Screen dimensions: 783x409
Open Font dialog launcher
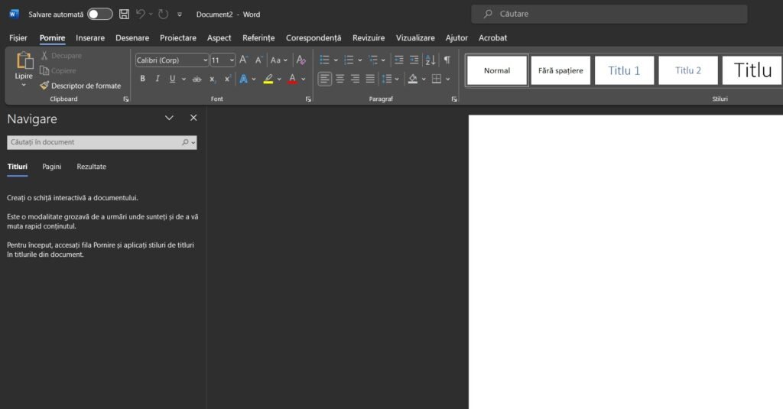click(x=308, y=99)
